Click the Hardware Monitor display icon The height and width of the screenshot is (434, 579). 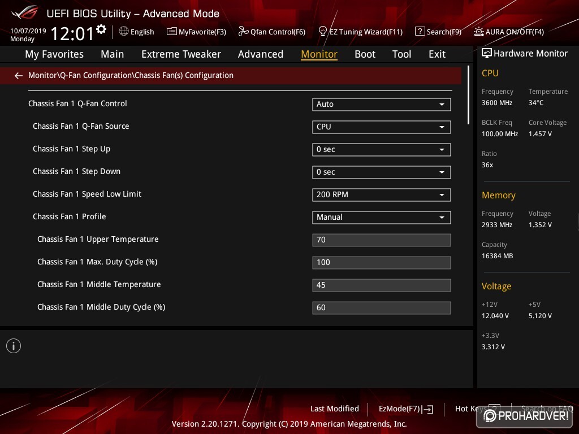point(487,53)
